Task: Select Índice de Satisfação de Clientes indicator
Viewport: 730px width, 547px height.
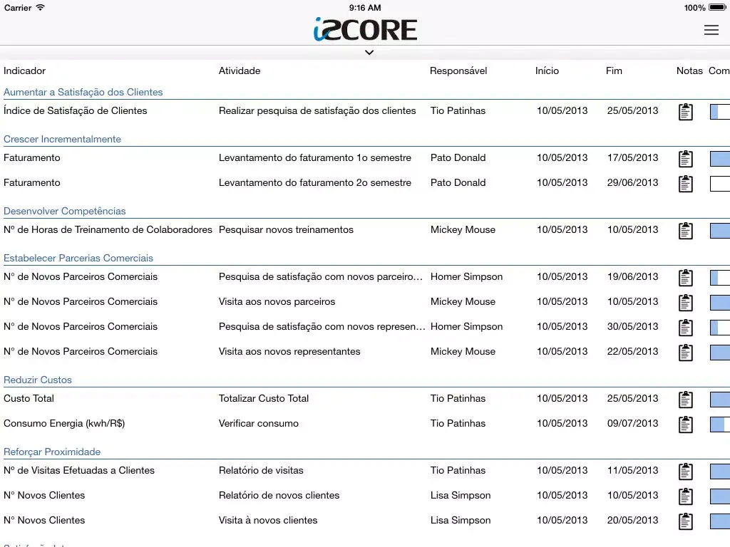Action: (x=76, y=110)
